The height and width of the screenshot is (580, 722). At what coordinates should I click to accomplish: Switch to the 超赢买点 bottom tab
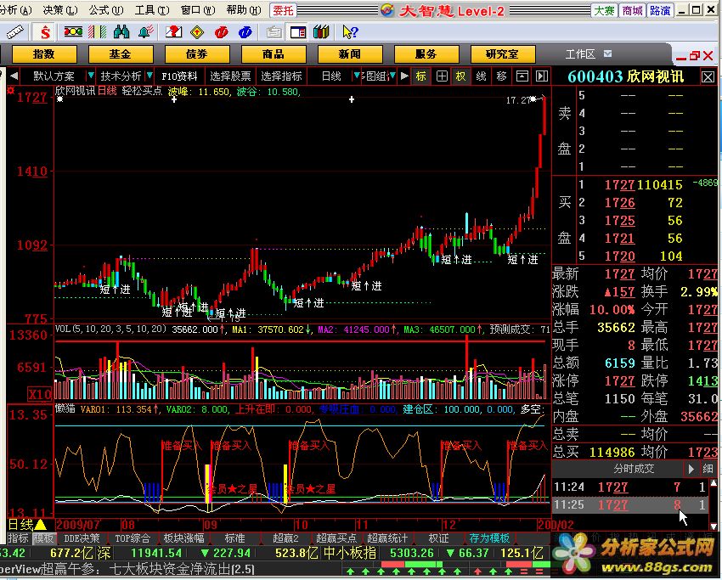336,538
